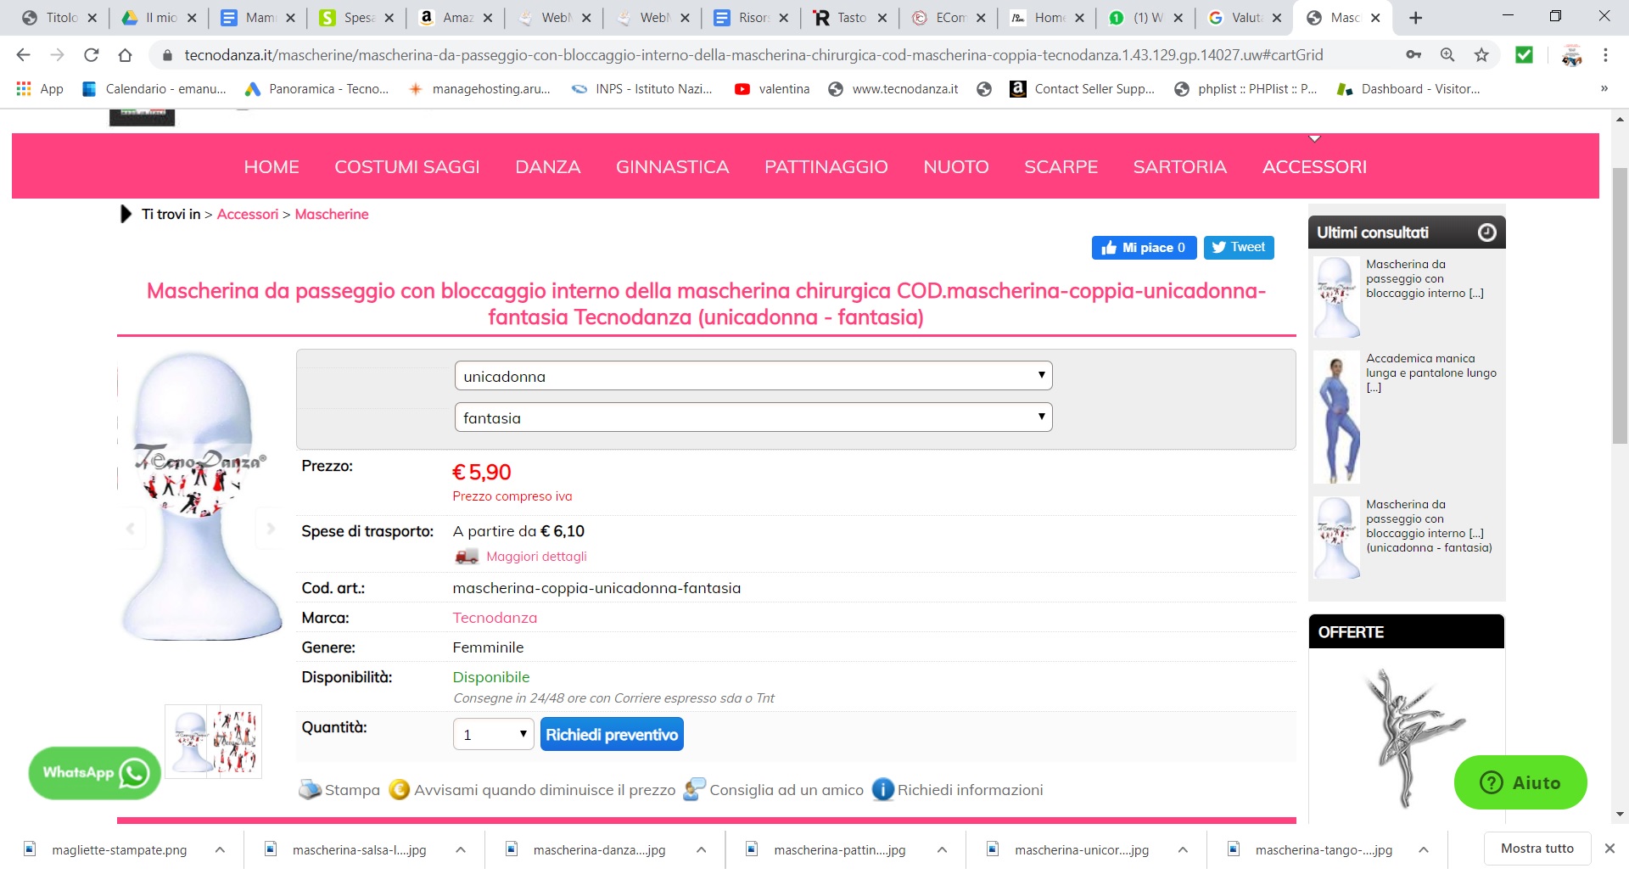1629x874 pixels.
Task: Click Avvisami quando diminuisce il prezzo
Action: pyautogui.click(x=532, y=790)
